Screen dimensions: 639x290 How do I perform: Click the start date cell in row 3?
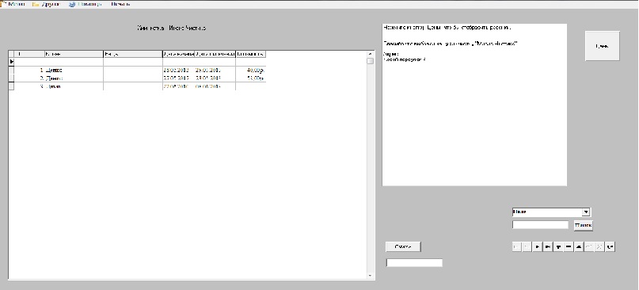(178, 86)
